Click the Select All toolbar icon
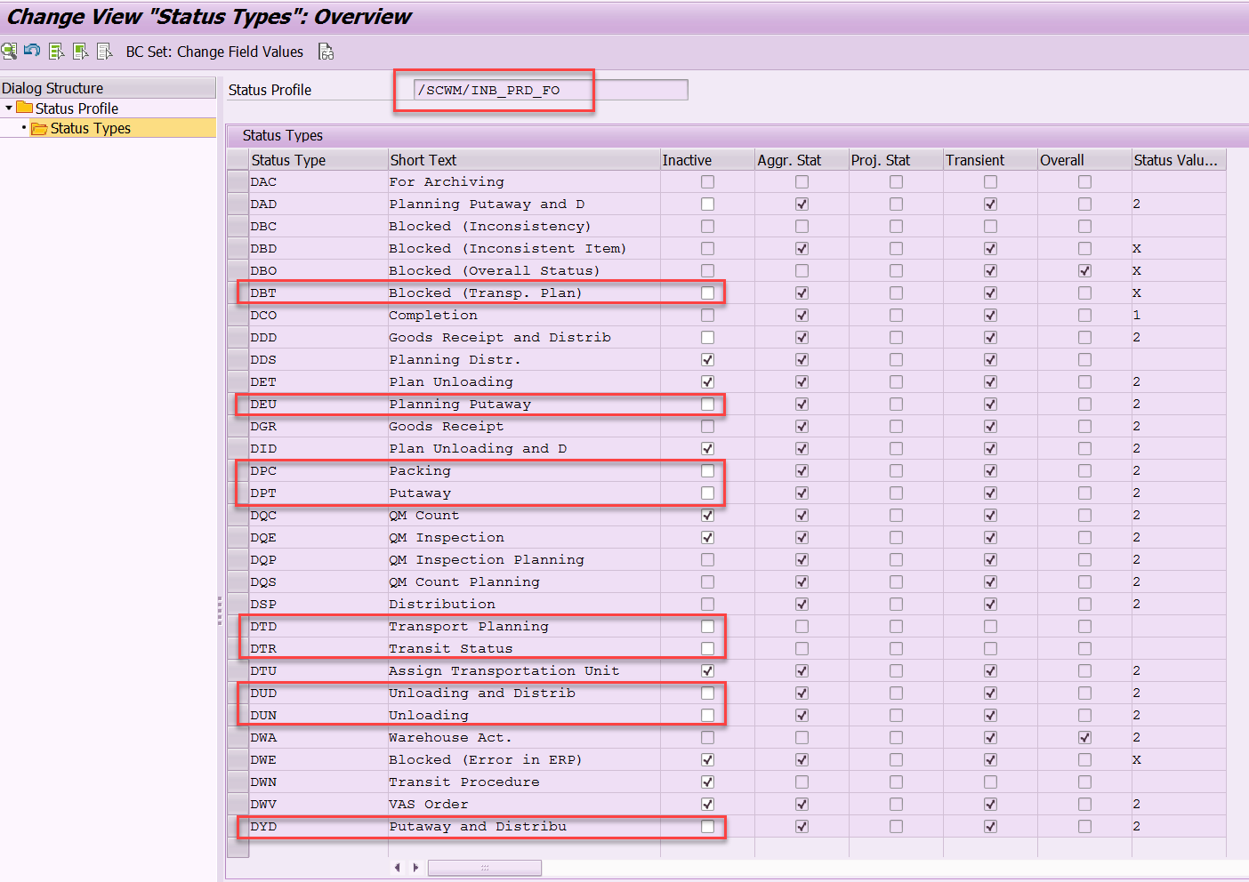The height and width of the screenshot is (882, 1249). pos(57,52)
